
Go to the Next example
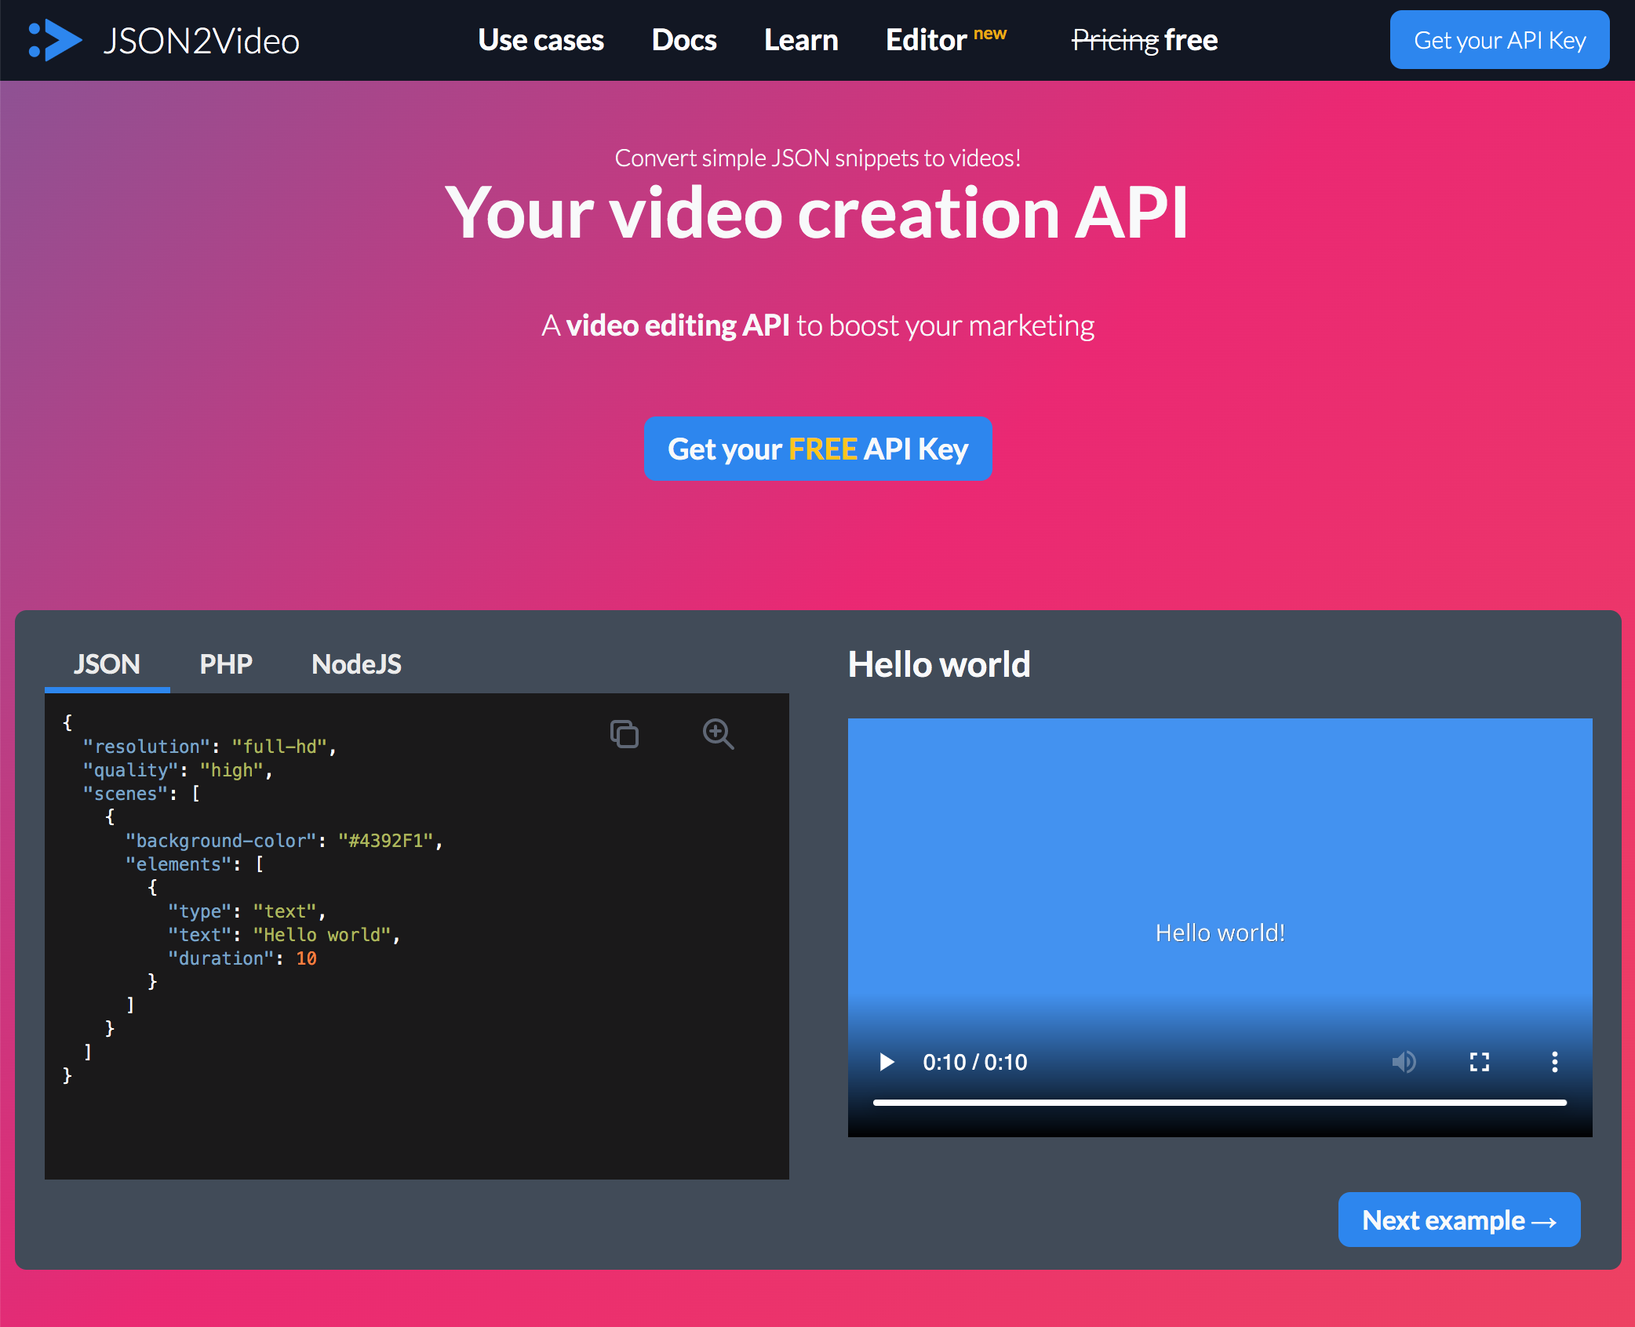pos(1458,1220)
